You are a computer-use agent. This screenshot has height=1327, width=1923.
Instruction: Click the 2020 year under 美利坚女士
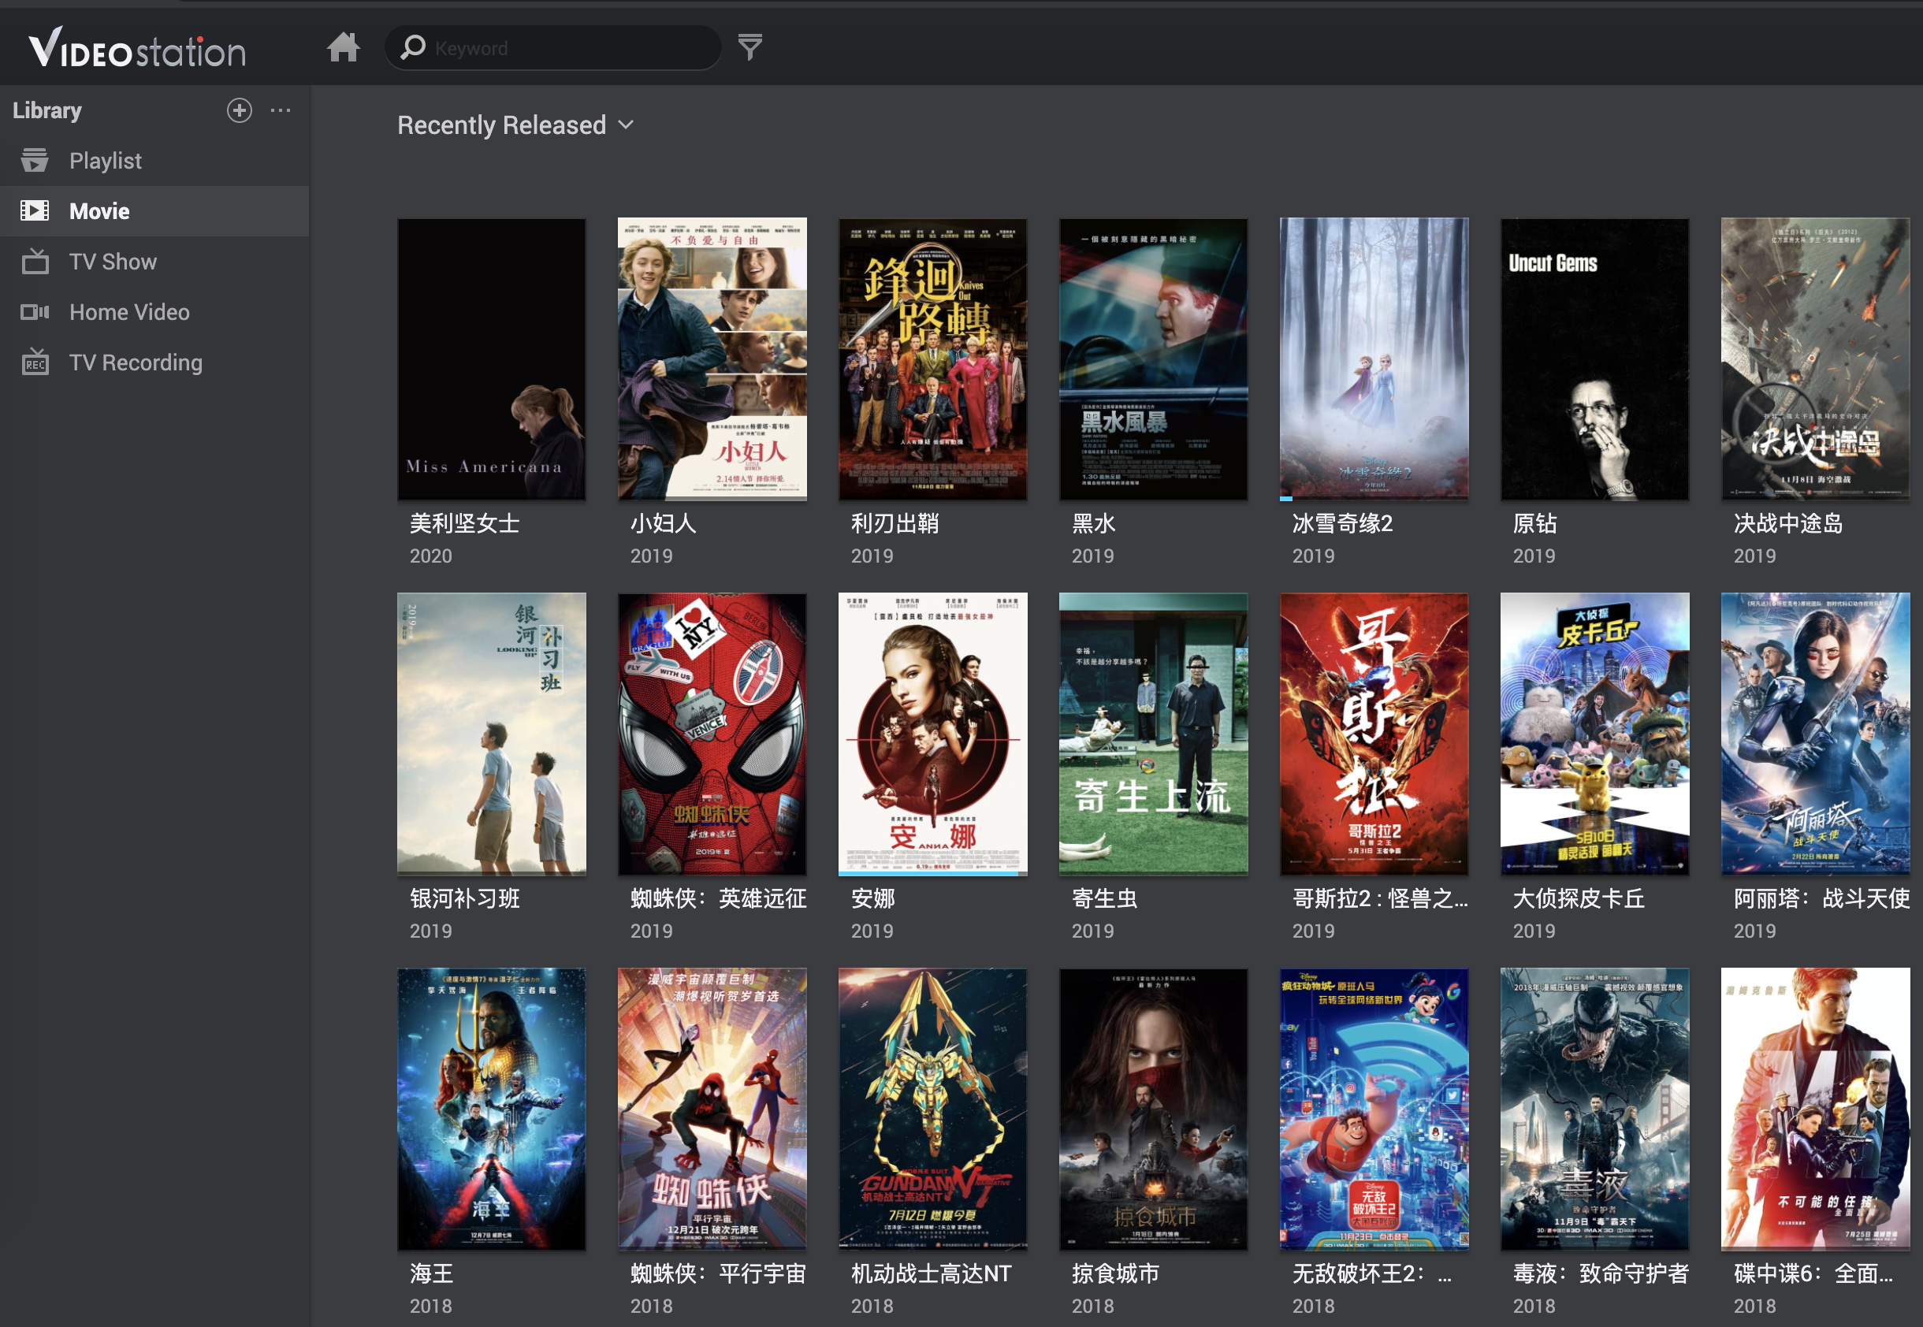(x=430, y=556)
